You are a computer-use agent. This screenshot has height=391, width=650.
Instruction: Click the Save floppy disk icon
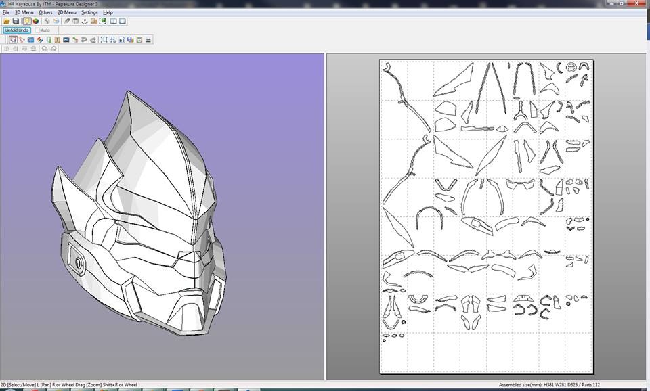[x=15, y=21]
